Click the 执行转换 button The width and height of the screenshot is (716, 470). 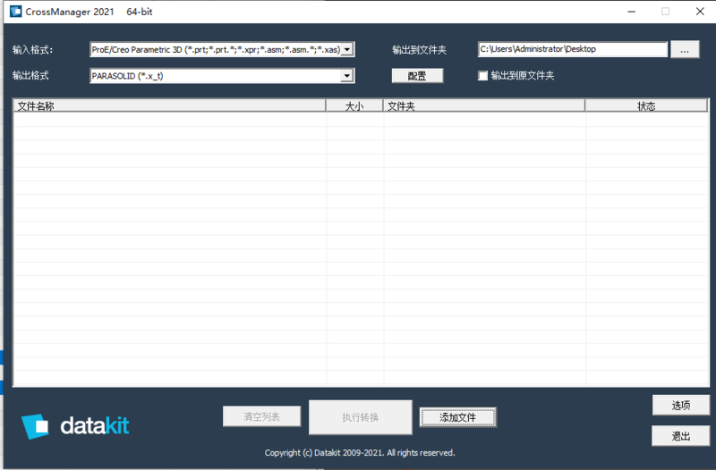(x=361, y=417)
